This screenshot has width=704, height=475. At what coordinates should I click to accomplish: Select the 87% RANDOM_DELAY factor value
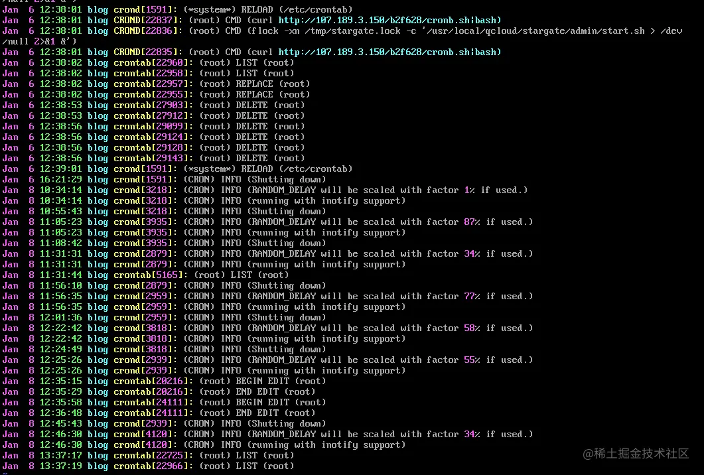click(x=472, y=222)
